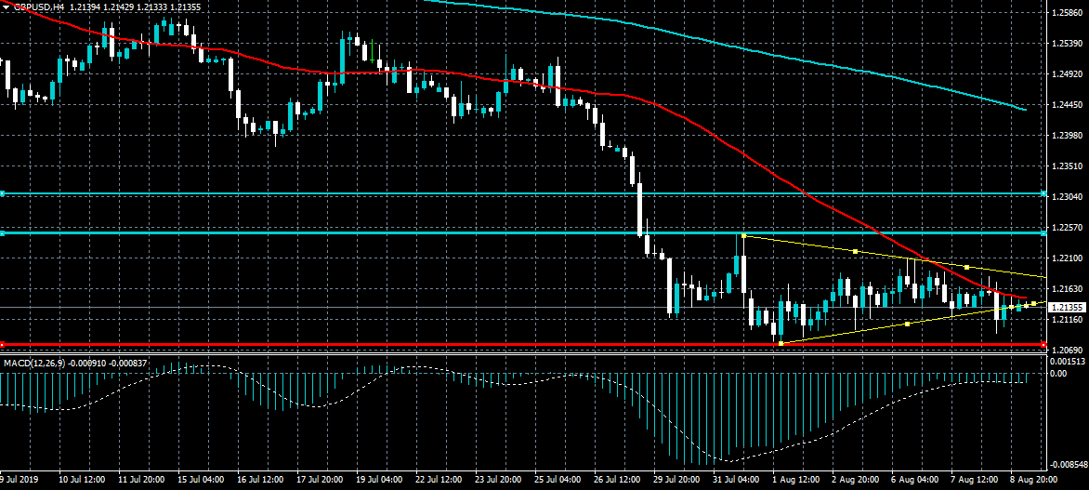
Task: Click the left handle of the red horizontal line
Action: (2, 344)
